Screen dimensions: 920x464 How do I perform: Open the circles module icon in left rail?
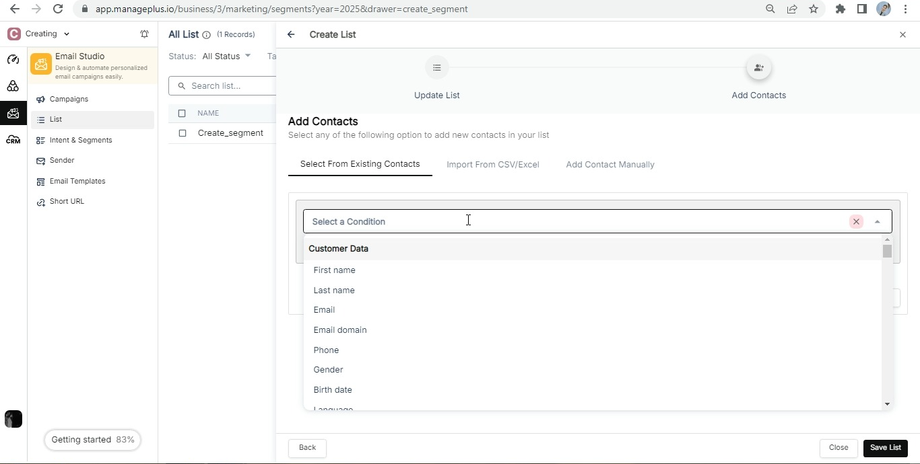click(13, 86)
